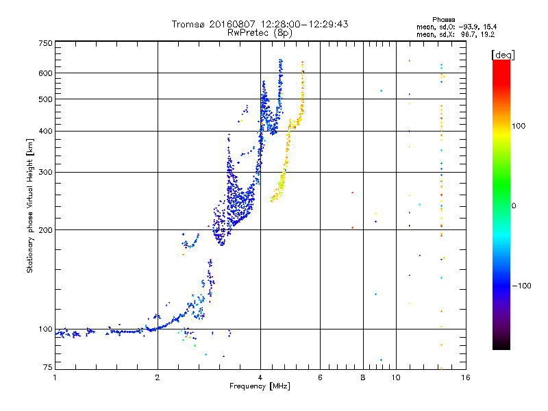Click the x-axis tick label '16'
Viewport: 548px width, 411px height.
point(466,377)
